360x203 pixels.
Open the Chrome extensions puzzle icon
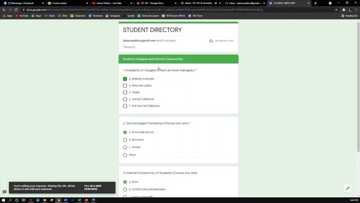pos(344,10)
